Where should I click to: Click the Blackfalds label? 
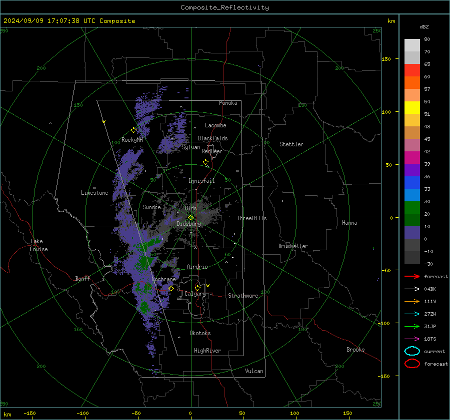click(212, 138)
